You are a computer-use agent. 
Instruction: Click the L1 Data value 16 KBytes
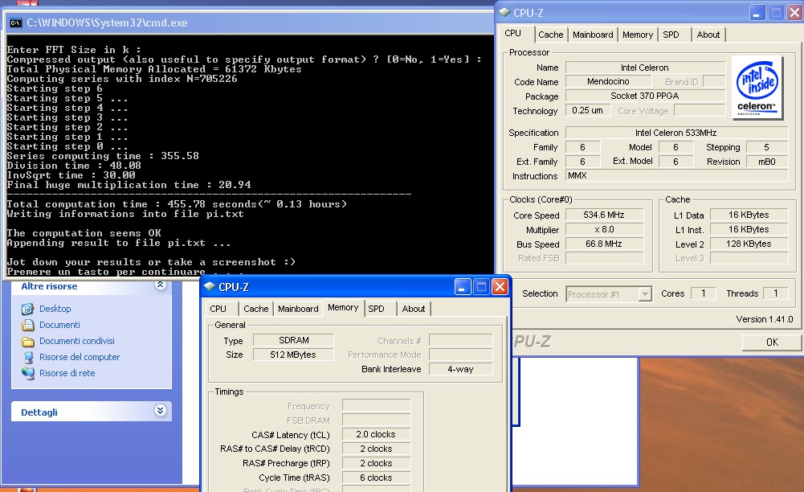click(749, 215)
